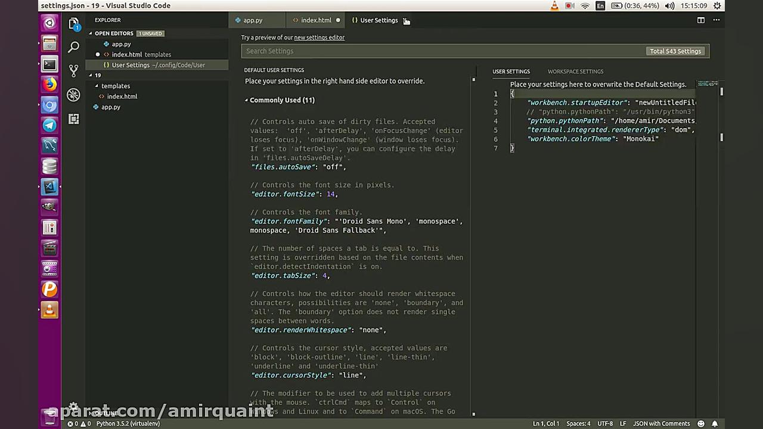Click the Python 3.5.2 interpreter in status bar
Viewport: 763px width, 429px height.
coord(128,424)
